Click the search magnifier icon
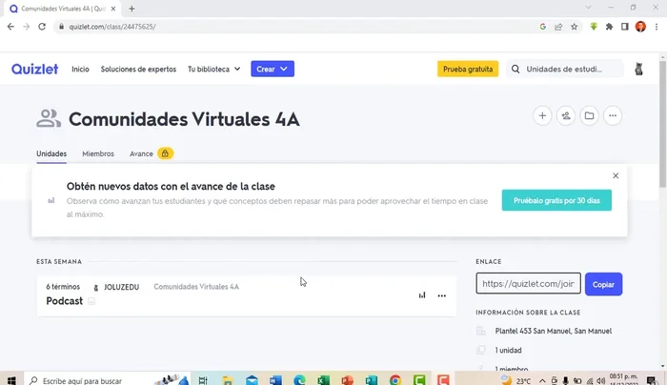This screenshot has height=385, width=667. pos(515,69)
